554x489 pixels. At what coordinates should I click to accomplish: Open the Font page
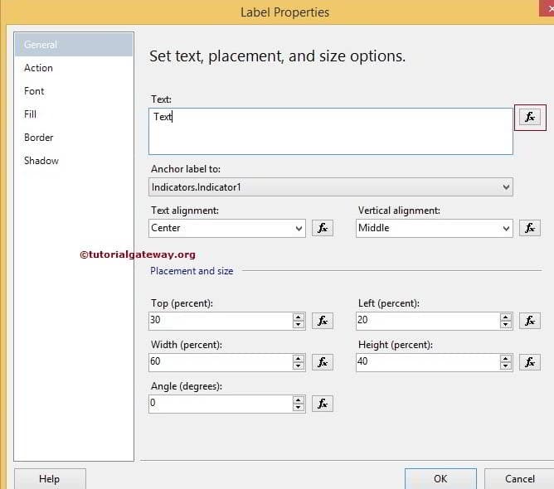tap(74, 91)
